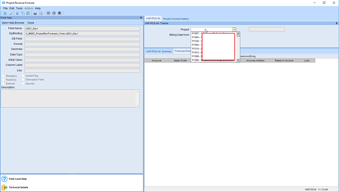Expand the Project combo box arrow

click(x=234, y=29)
